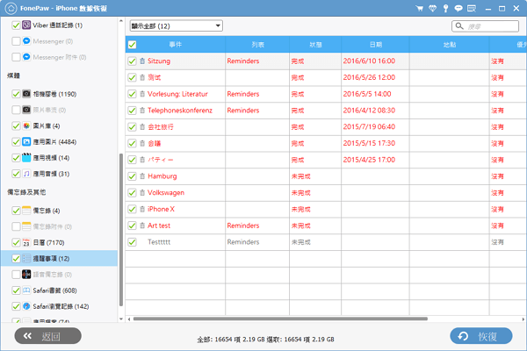Select the Hamburg reminder entry
Image resolution: width=527 pixels, height=351 pixels.
click(162, 176)
